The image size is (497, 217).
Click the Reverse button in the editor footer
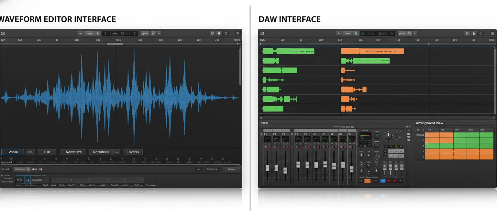click(133, 152)
